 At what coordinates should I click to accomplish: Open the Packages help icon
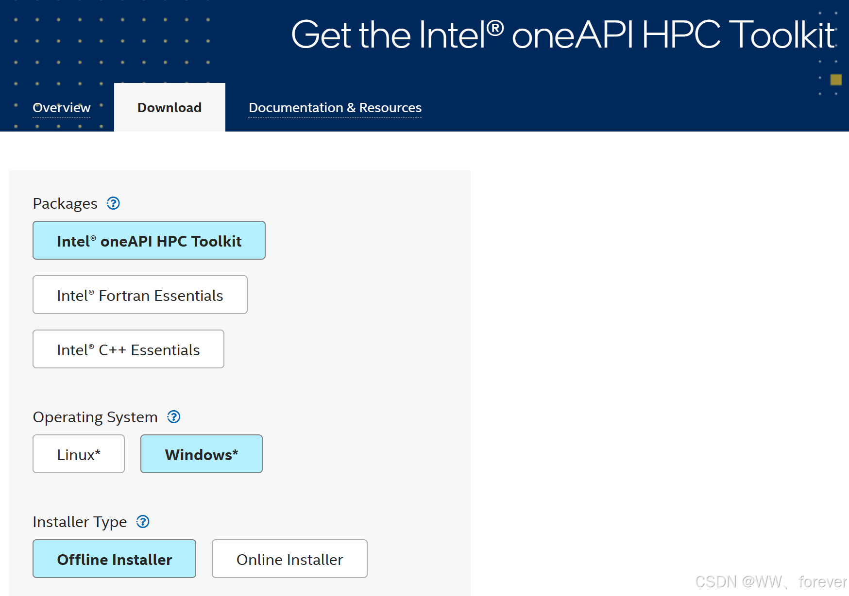pos(113,203)
